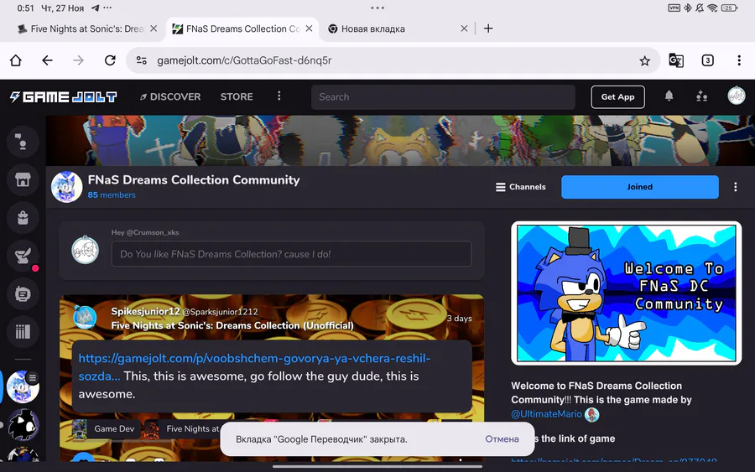755x472 pixels.
Task: Open the STORE page
Action: click(237, 96)
